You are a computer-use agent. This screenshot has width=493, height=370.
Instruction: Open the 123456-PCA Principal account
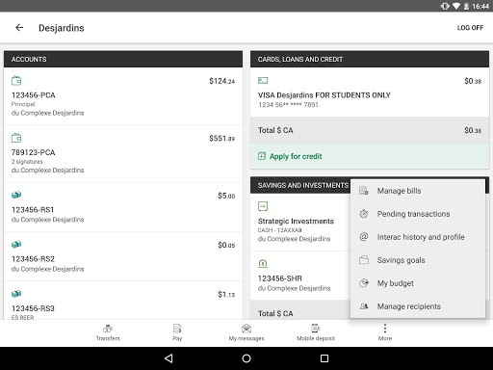pos(123,96)
